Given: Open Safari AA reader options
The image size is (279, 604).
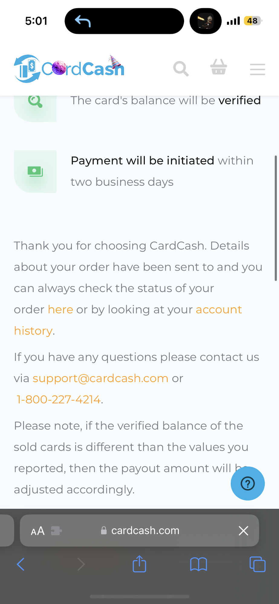Looking at the screenshot, I should tap(38, 531).
